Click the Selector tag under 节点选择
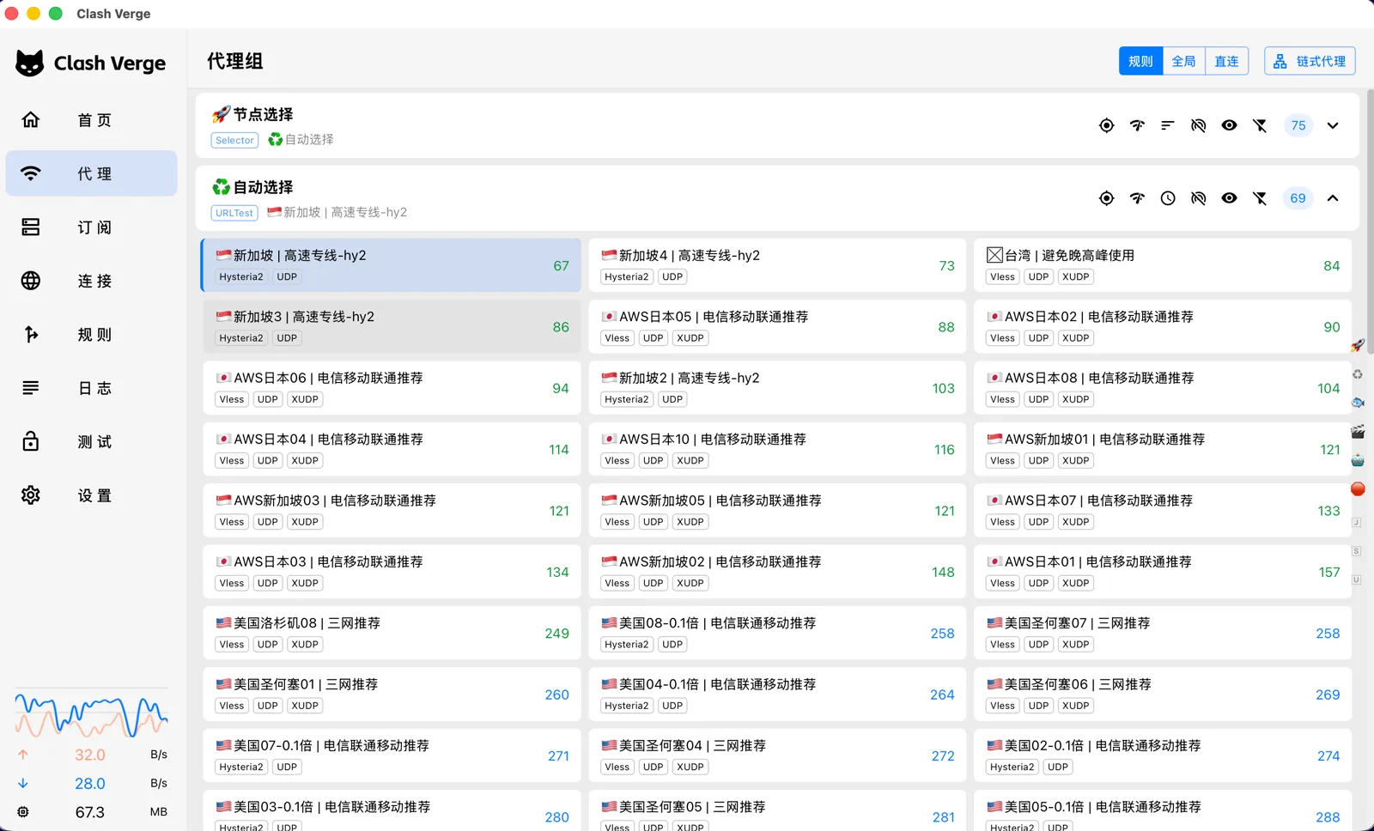 point(234,140)
